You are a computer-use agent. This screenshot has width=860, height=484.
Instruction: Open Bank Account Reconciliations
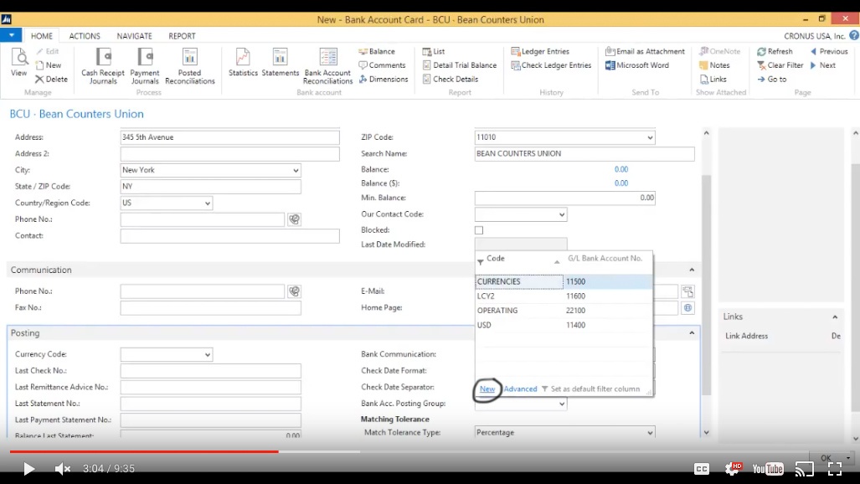tap(328, 66)
